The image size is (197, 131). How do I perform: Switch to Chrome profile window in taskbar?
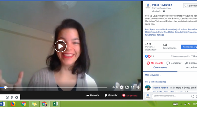pos(44,104)
